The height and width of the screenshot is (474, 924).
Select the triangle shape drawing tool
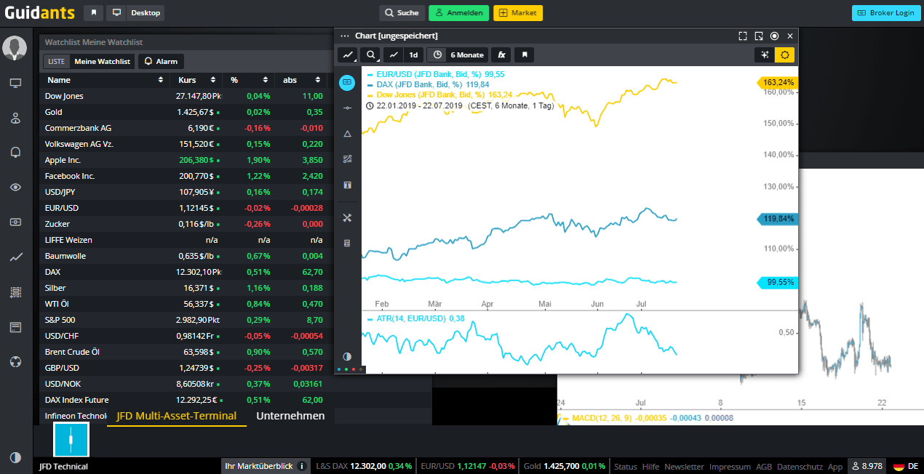[347, 134]
